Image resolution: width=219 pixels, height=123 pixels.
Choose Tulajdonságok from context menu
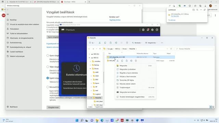point(136,87)
